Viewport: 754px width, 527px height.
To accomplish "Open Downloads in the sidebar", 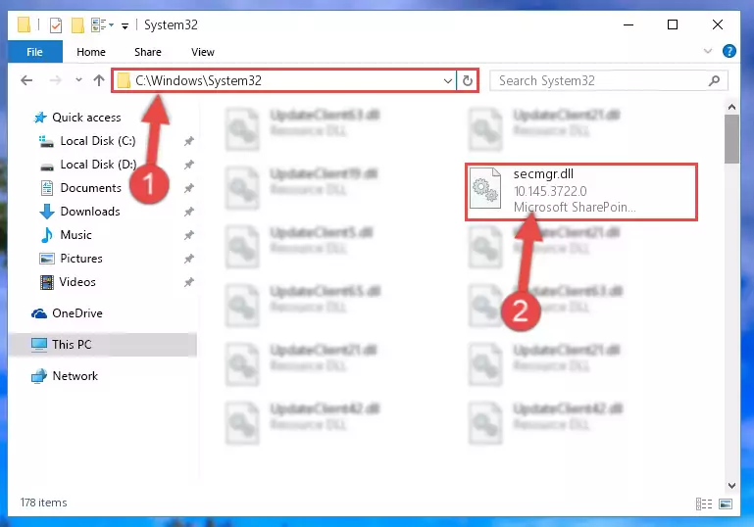I will pos(90,212).
